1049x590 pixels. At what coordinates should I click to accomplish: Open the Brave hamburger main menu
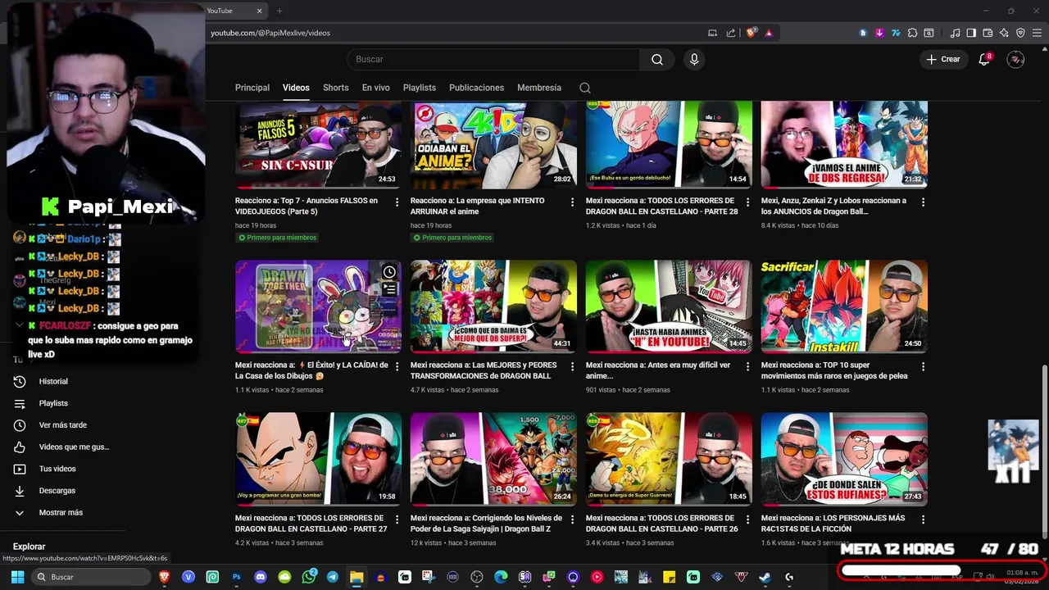[x=1037, y=33]
